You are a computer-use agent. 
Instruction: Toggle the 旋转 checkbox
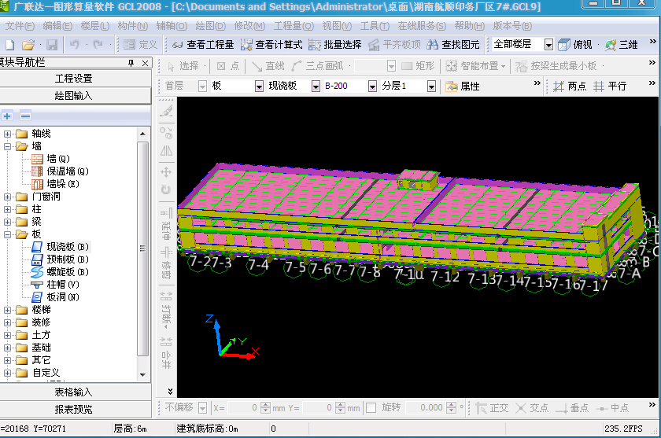[371, 407]
